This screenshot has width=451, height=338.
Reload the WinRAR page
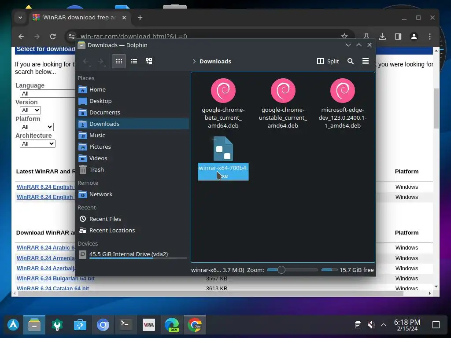(x=53, y=37)
